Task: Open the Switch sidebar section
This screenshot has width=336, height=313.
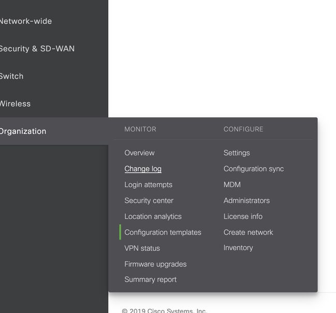Action: tap(12, 76)
